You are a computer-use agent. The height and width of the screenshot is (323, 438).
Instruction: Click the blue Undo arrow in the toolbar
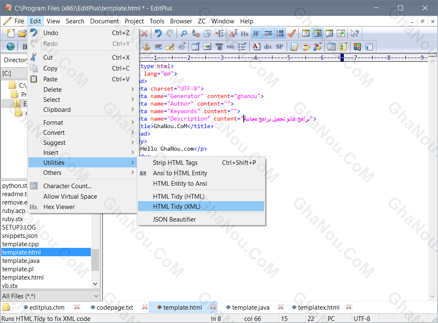[158, 33]
